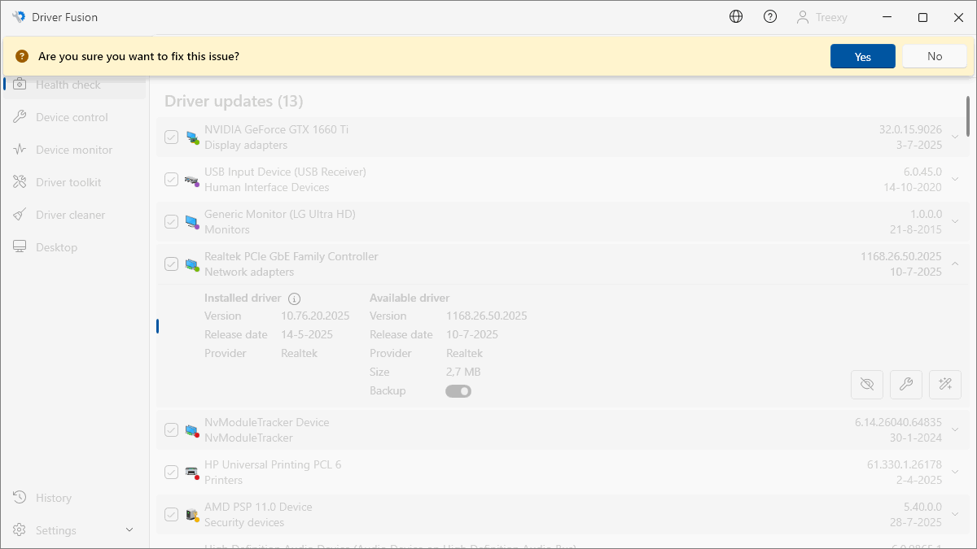The height and width of the screenshot is (549, 977).
Task: Expand the NVIDIA GeForce GTX 1660 Ti row
Action: (x=955, y=137)
